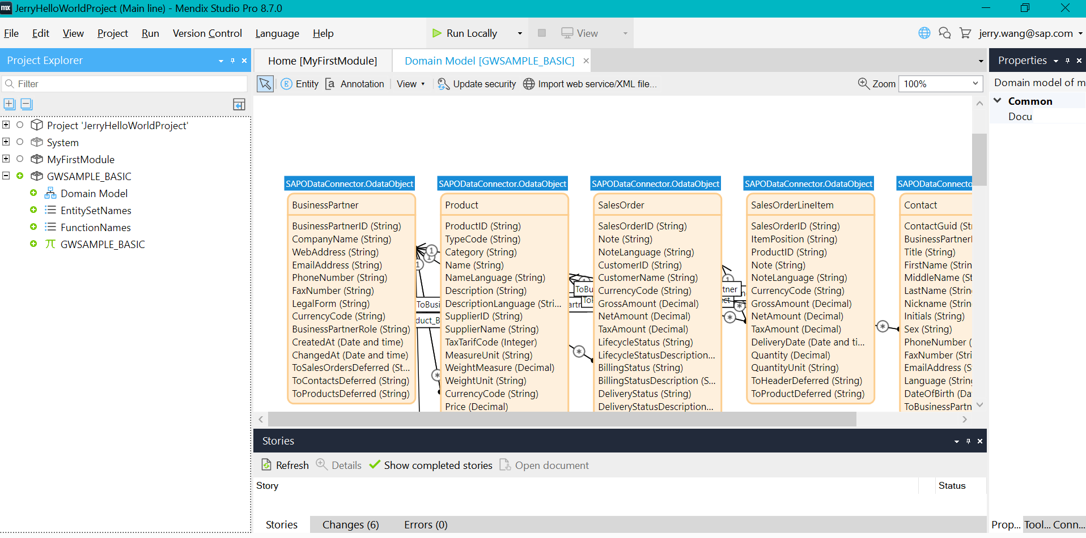Click the shopping cart icon in header

pyautogui.click(x=965, y=33)
